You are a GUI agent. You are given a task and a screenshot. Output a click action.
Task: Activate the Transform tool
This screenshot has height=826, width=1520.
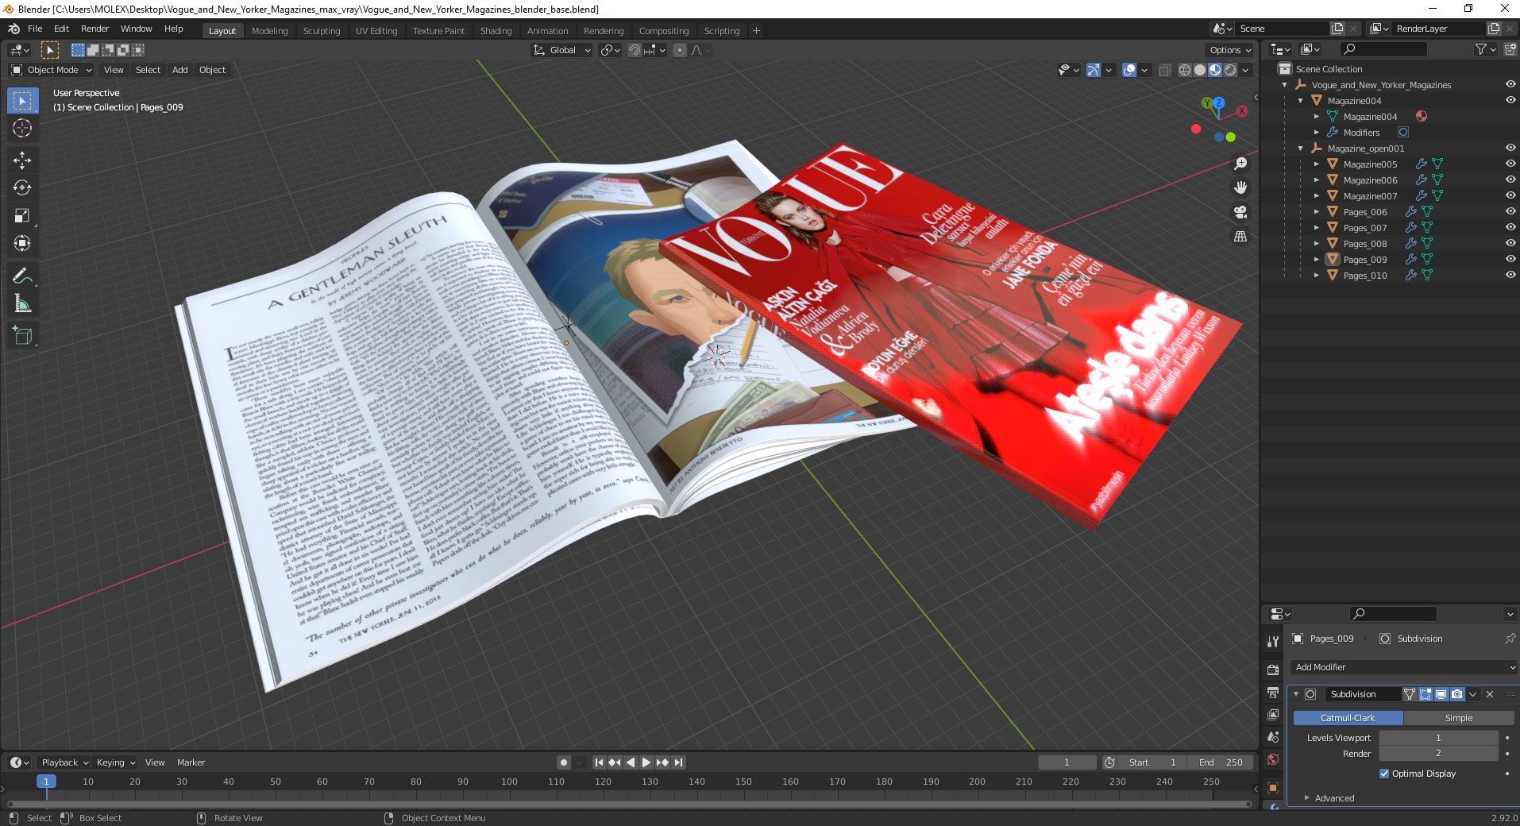point(22,243)
